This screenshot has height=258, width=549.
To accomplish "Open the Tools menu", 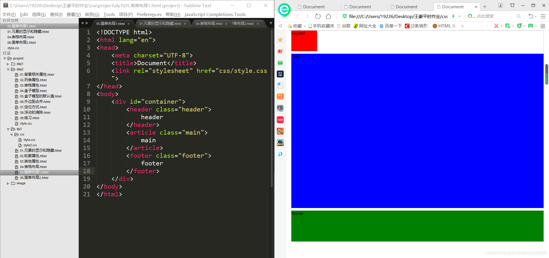I will coord(109,15).
